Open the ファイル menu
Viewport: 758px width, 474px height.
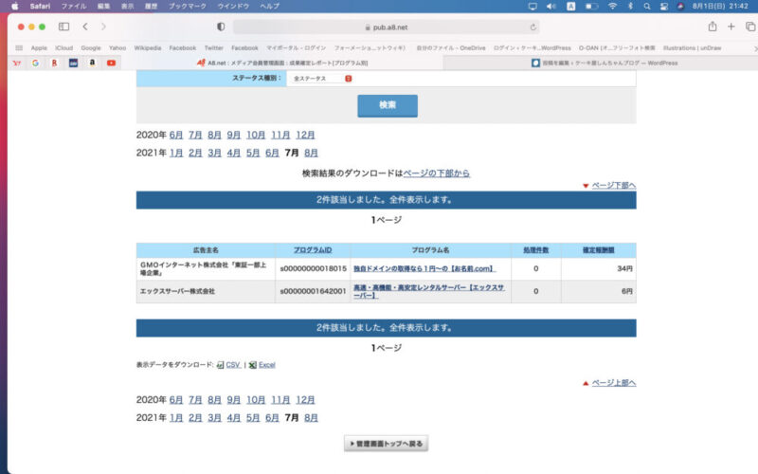click(74, 7)
